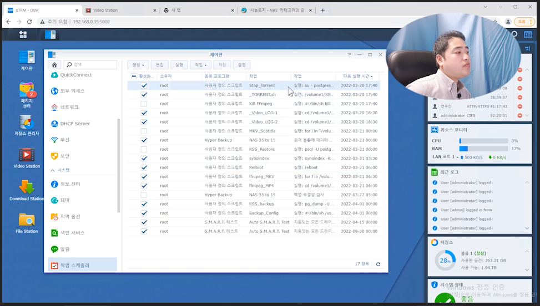The width and height of the screenshot is (540, 306).
Task: Toggle the select-all tasks checkbox
Action: (x=134, y=76)
